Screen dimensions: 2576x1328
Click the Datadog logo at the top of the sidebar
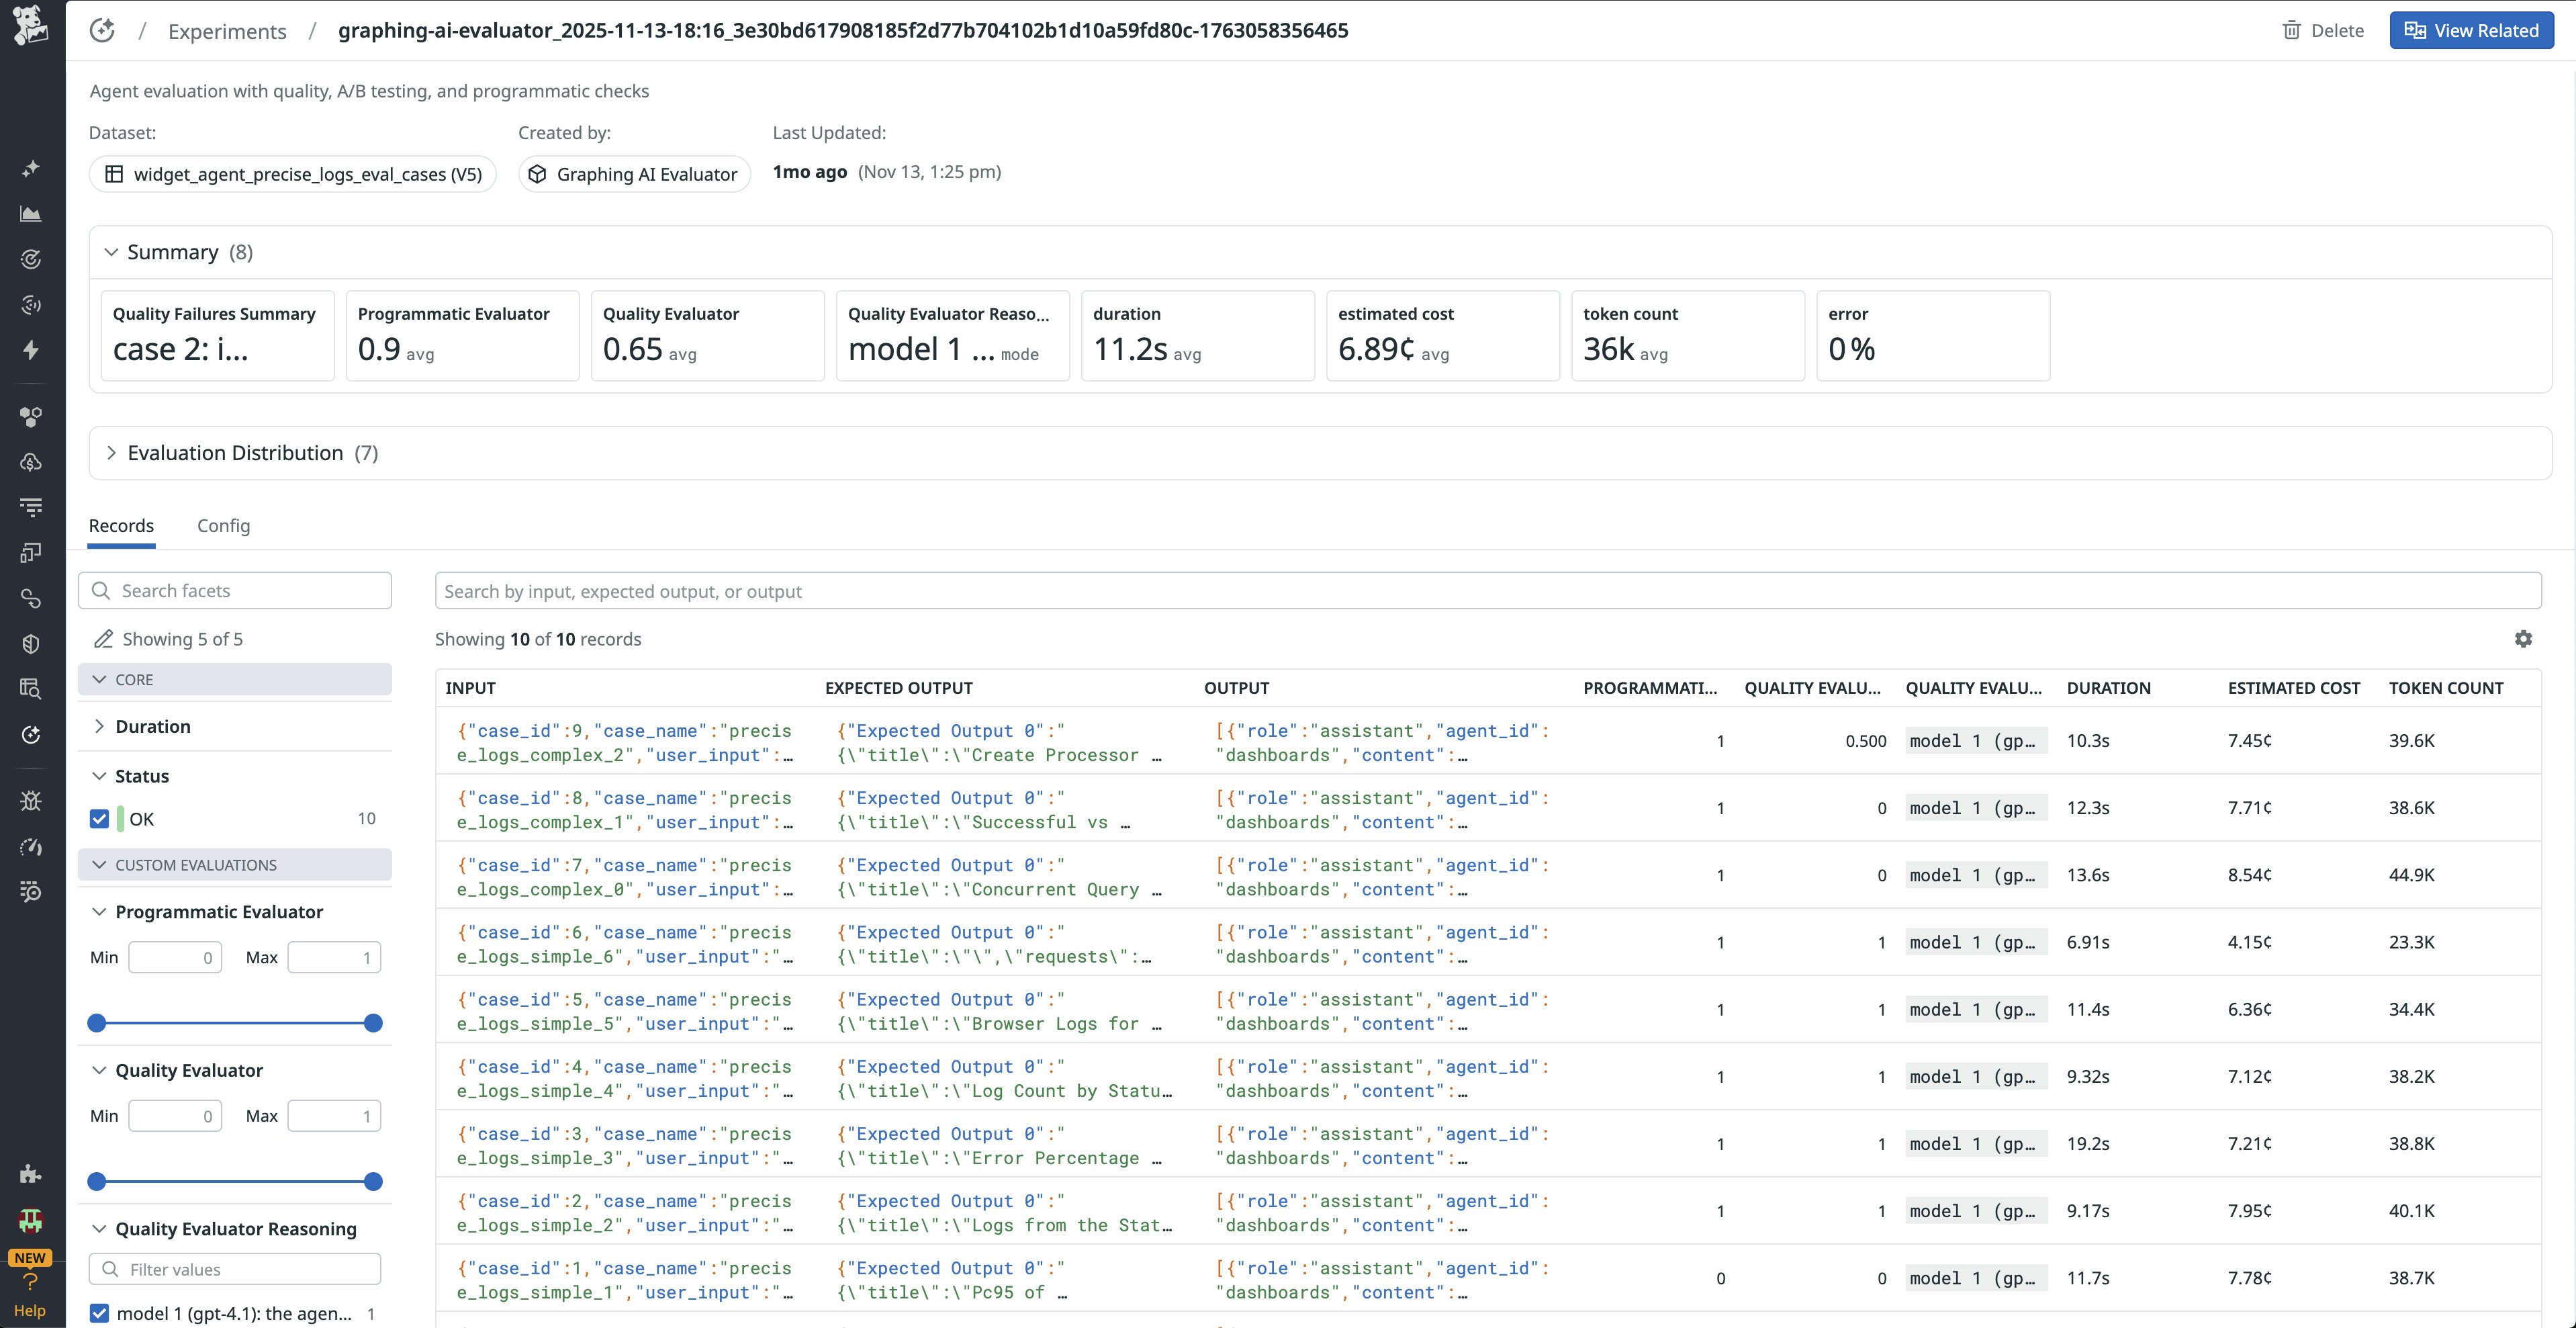[x=30, y=27]
